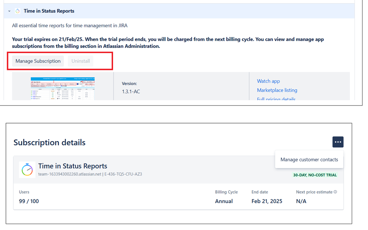Open Manage Subscription
Viewport: 368px width, 230px height.
point(38,61)
